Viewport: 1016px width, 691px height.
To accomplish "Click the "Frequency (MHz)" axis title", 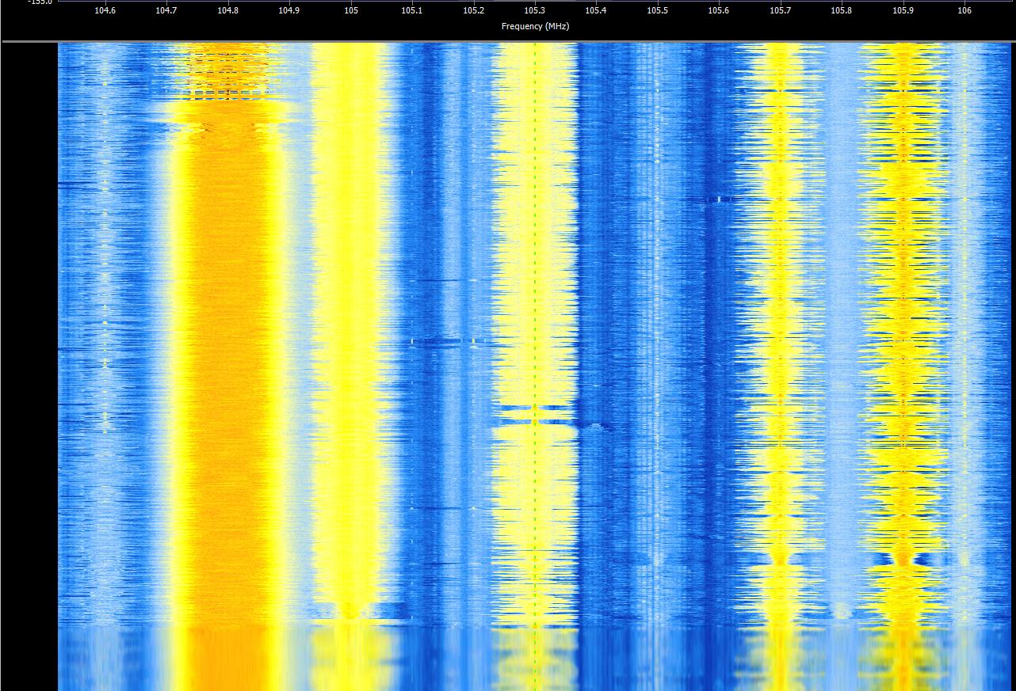I will coord(535,26).
